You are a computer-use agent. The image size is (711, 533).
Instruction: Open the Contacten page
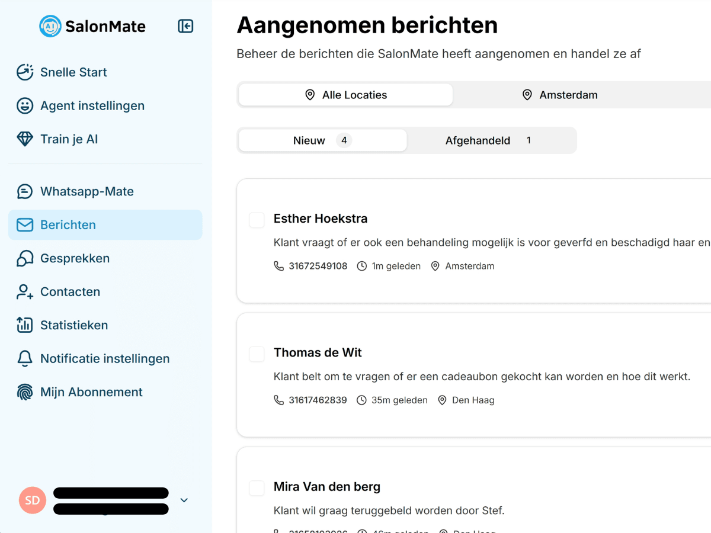tap(70, 291)
